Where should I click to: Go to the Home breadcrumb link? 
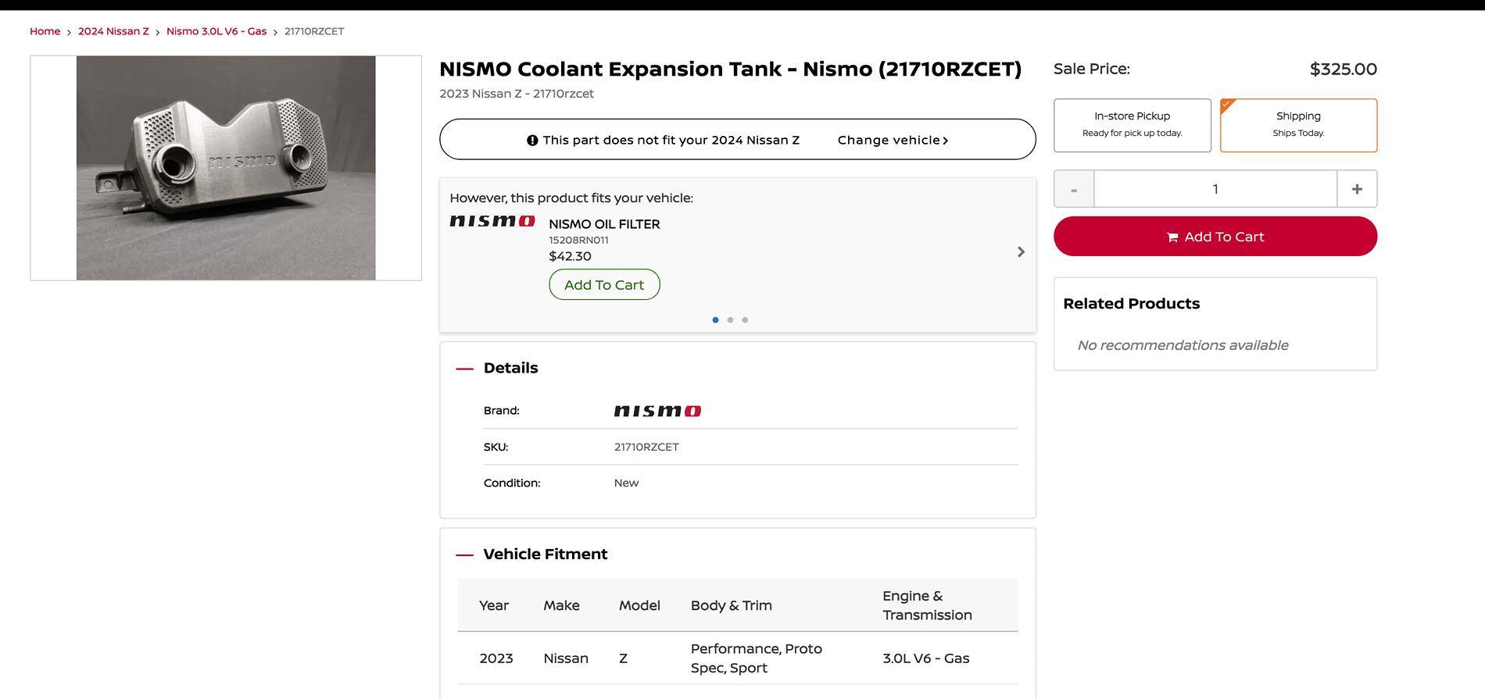coord(45,31)
